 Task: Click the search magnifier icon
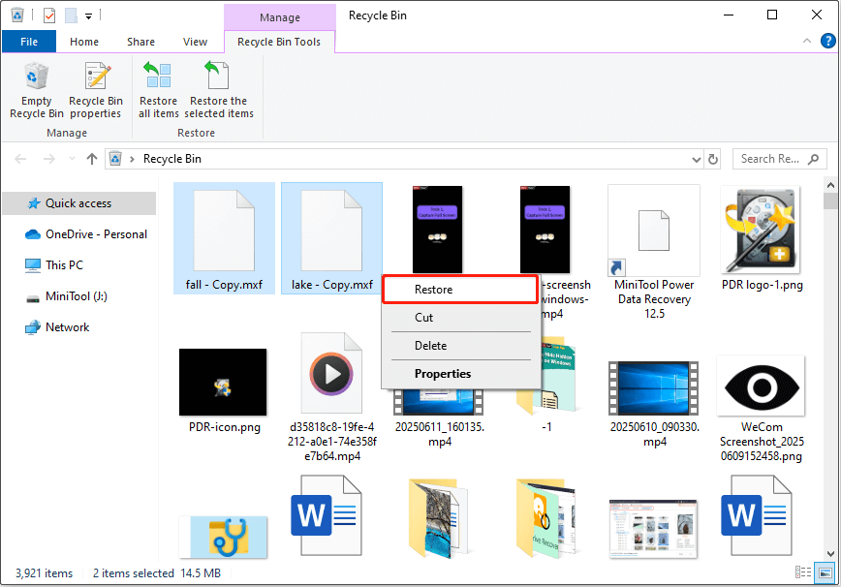coord(814,159)
